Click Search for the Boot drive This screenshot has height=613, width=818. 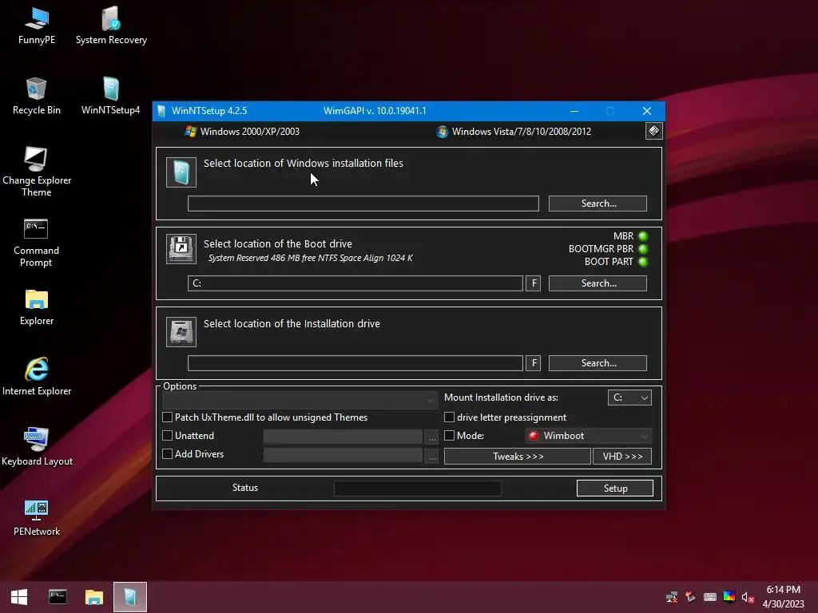point(598,283)
